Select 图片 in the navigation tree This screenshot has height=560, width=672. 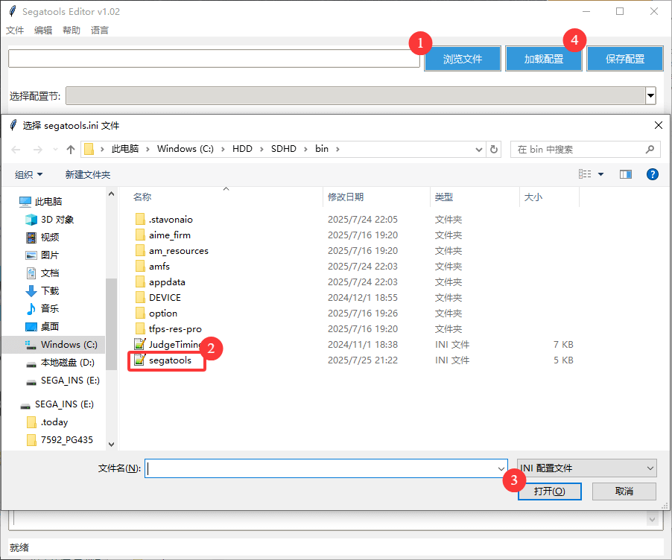42,255
